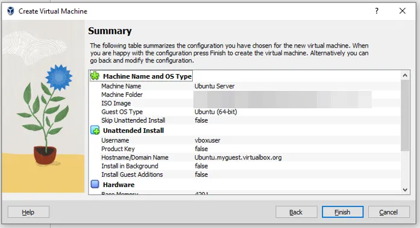
Task: Select the Machine Folder row label
Action: [x=122, y=94]
